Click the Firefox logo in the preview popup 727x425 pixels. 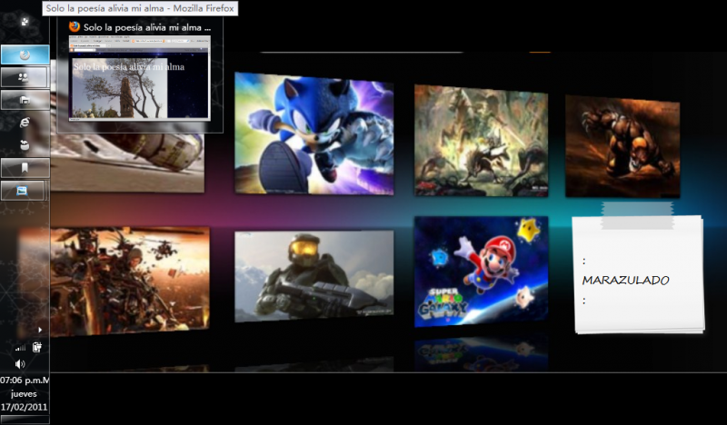[75, 27]
